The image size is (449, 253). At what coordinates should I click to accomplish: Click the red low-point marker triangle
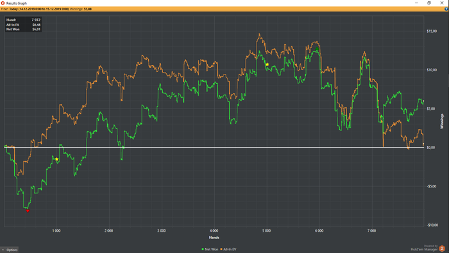click(28, 211)
